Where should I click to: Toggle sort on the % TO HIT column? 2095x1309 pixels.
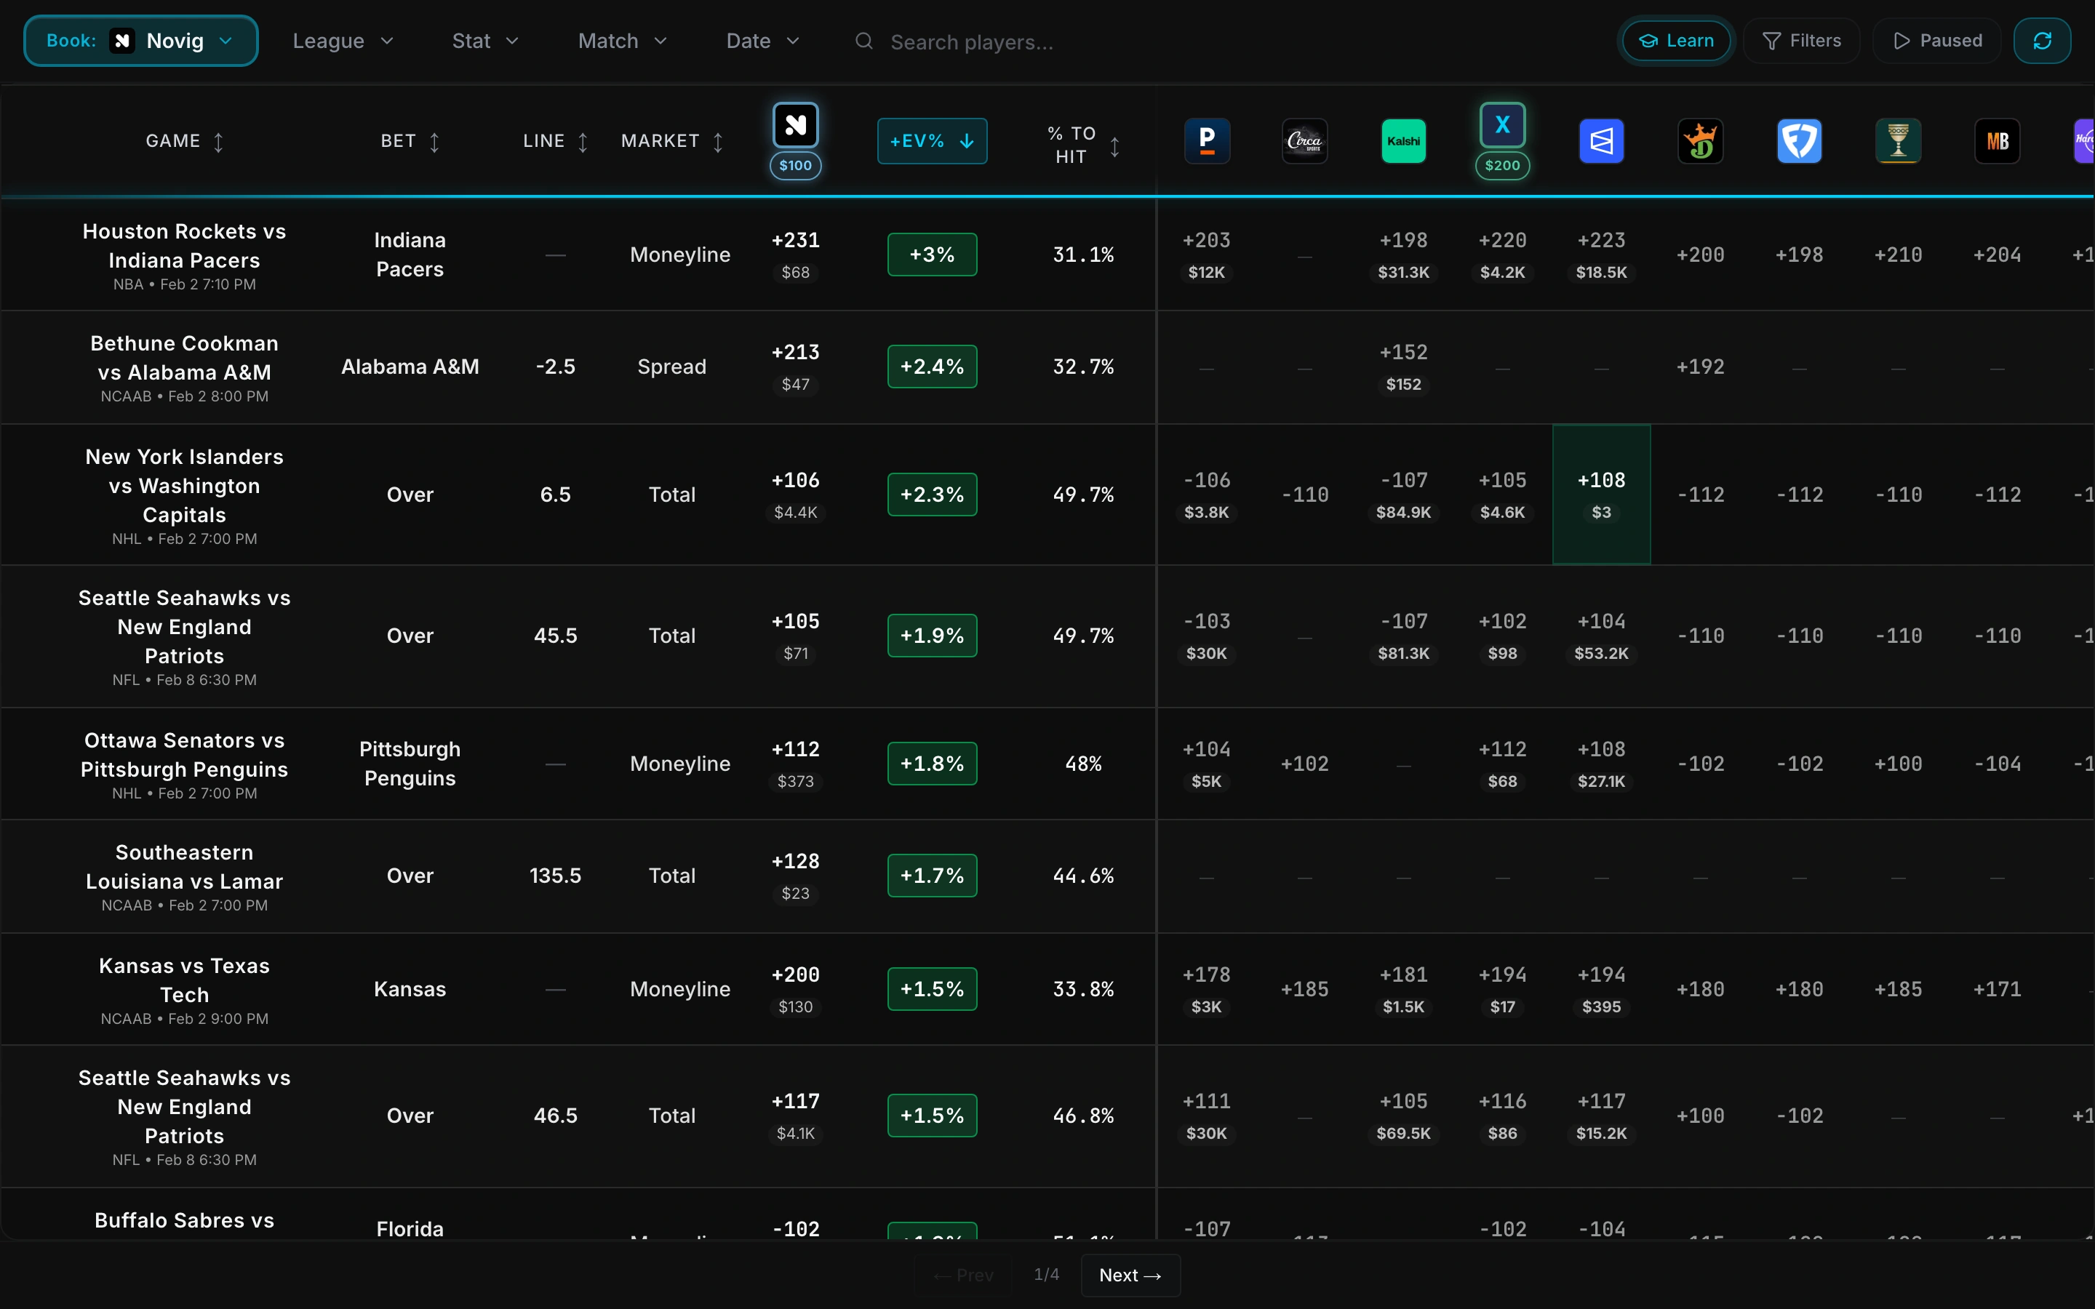pos(1115,145)
